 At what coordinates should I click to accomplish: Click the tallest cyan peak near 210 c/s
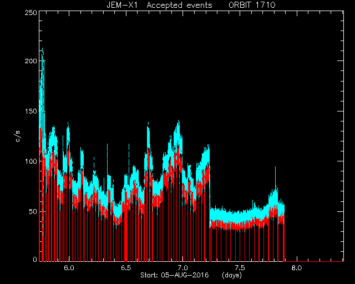(x=42, y=49)
